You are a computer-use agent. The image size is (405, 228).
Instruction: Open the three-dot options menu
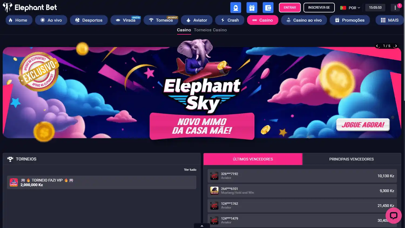(395, 8)
